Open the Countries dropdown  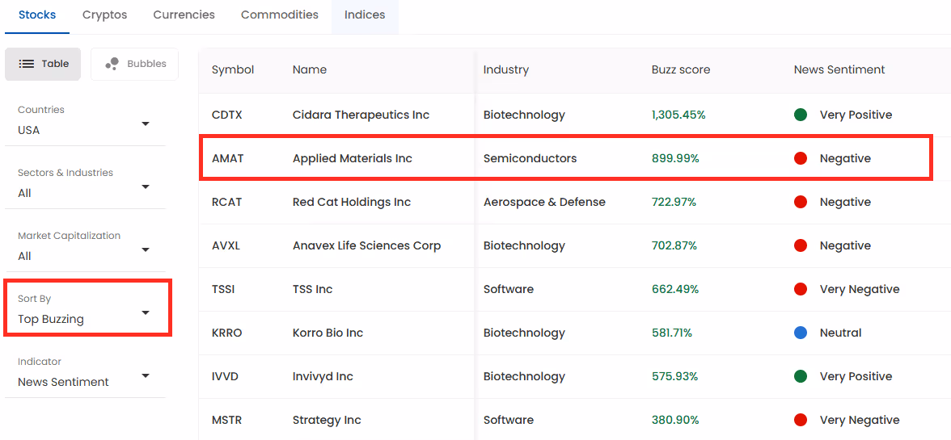point(85,124)
